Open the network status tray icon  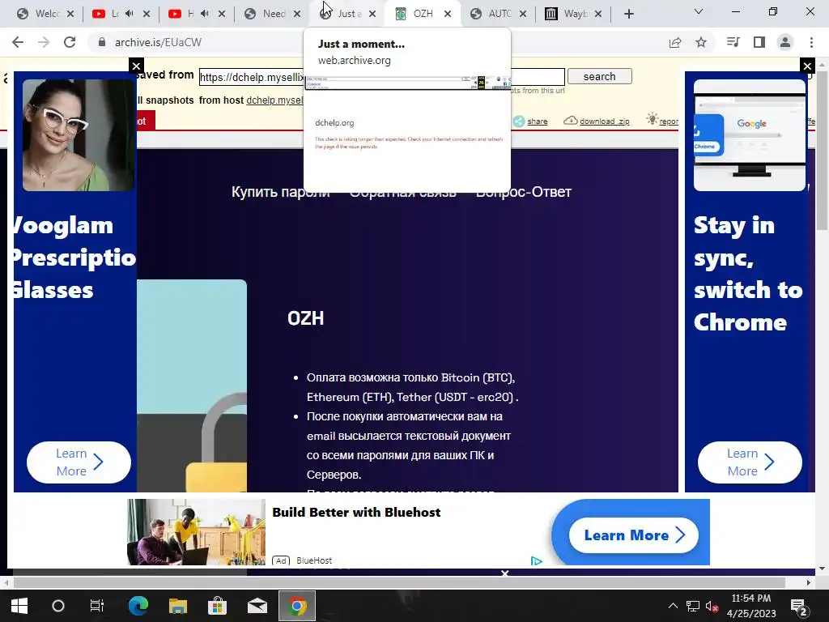click(x=693, y=606)
